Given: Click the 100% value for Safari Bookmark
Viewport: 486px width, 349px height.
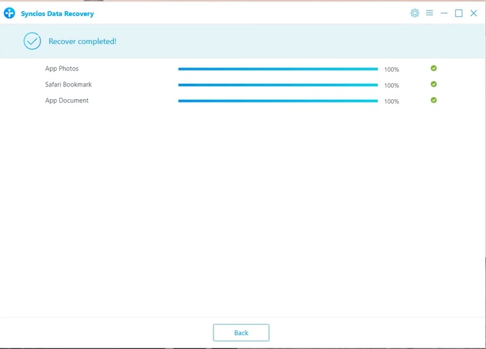Looking at the screenshot, I should coord(391,85).
